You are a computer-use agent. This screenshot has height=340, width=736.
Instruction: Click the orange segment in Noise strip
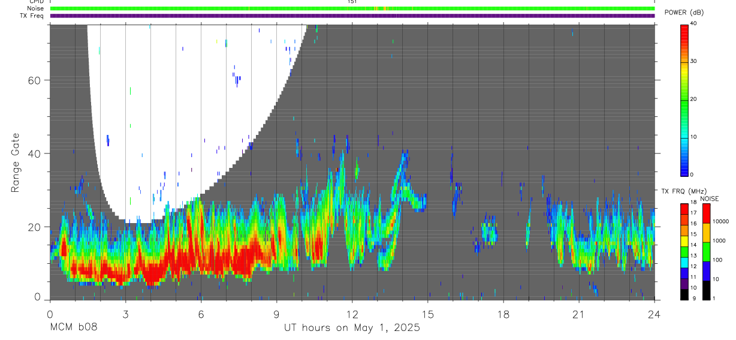click(x=381, y=8)
